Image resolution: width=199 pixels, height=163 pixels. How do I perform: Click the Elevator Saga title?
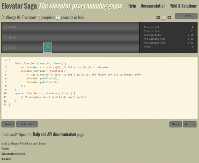[x=19, y=6]
